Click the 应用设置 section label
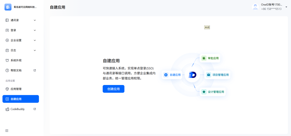The image size is (291, 136). click(x=10, y=81)
